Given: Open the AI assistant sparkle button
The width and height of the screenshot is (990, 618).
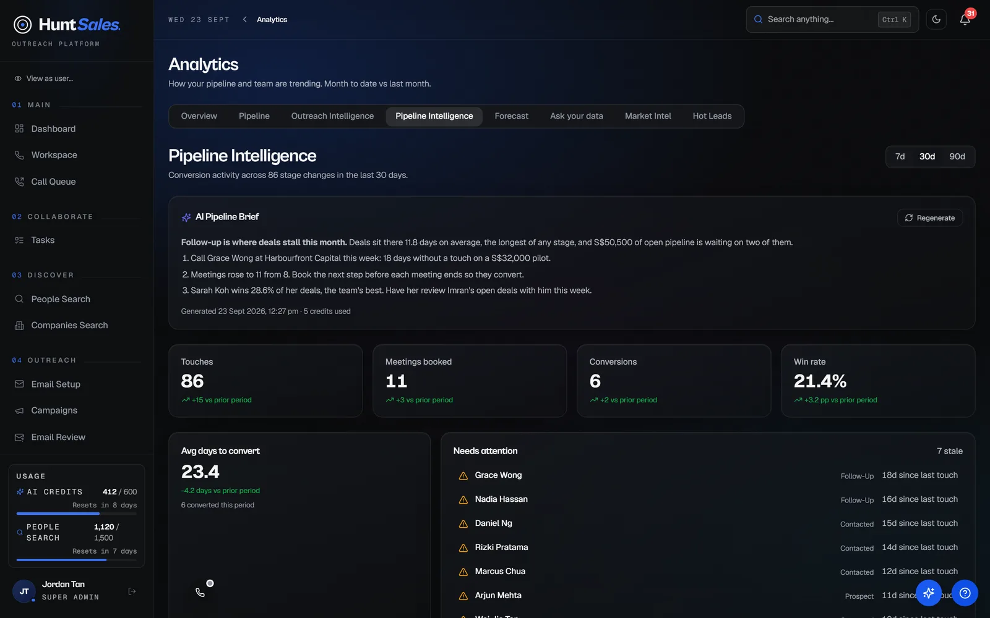Looking at the screenshot, I should tap(929, 593).
